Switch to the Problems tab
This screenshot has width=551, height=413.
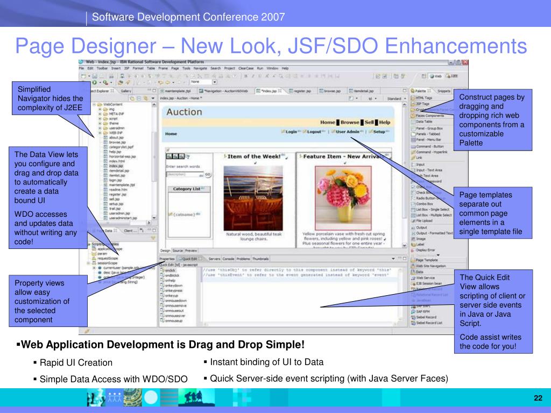point(243,259)
